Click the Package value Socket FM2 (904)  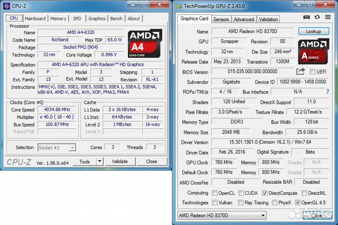coord(81,47)
